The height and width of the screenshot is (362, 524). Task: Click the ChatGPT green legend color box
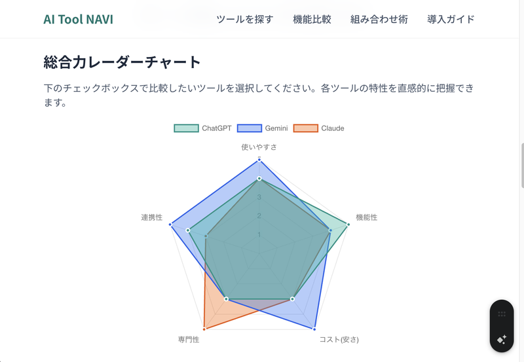[186, 128]
